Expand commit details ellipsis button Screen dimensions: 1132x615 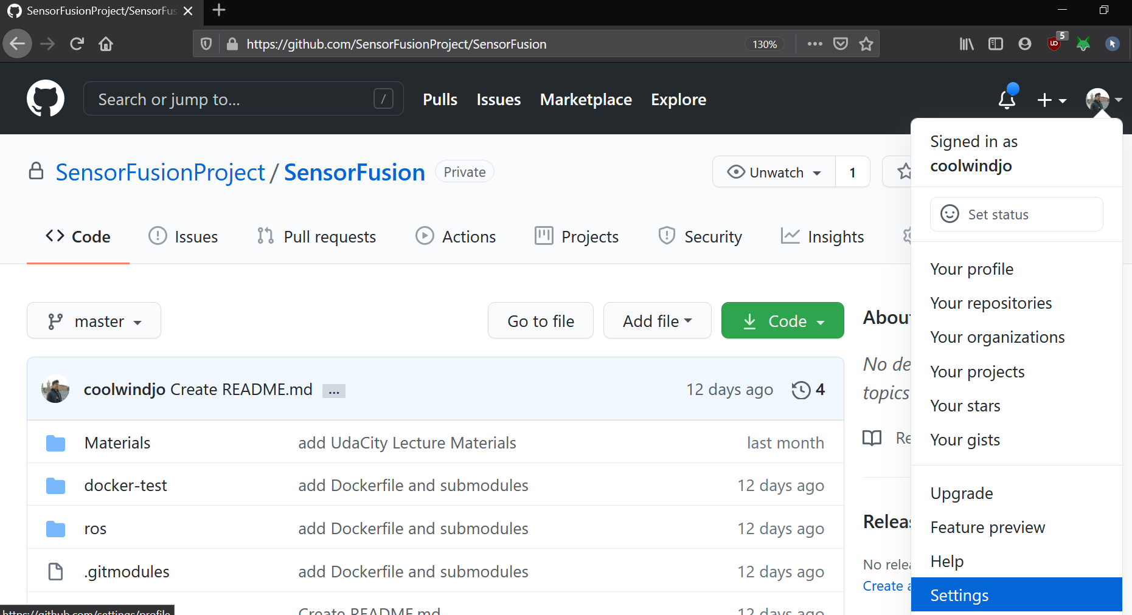pyautogui.click(x=334, y=391)
